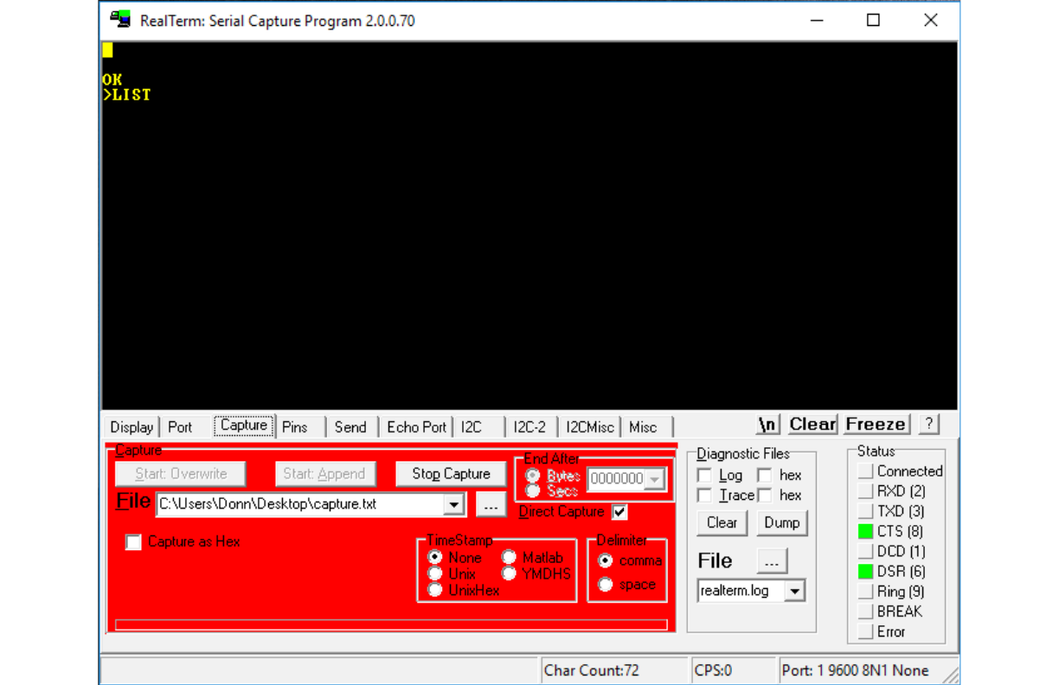
Task: Maximize the RealTerm window
Action: (x=873, y=20)
